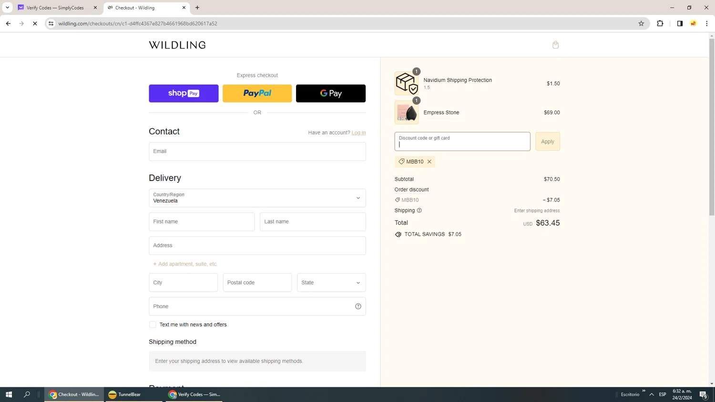Expand the State dropdown
715x402 pixels.
point(331,282)
